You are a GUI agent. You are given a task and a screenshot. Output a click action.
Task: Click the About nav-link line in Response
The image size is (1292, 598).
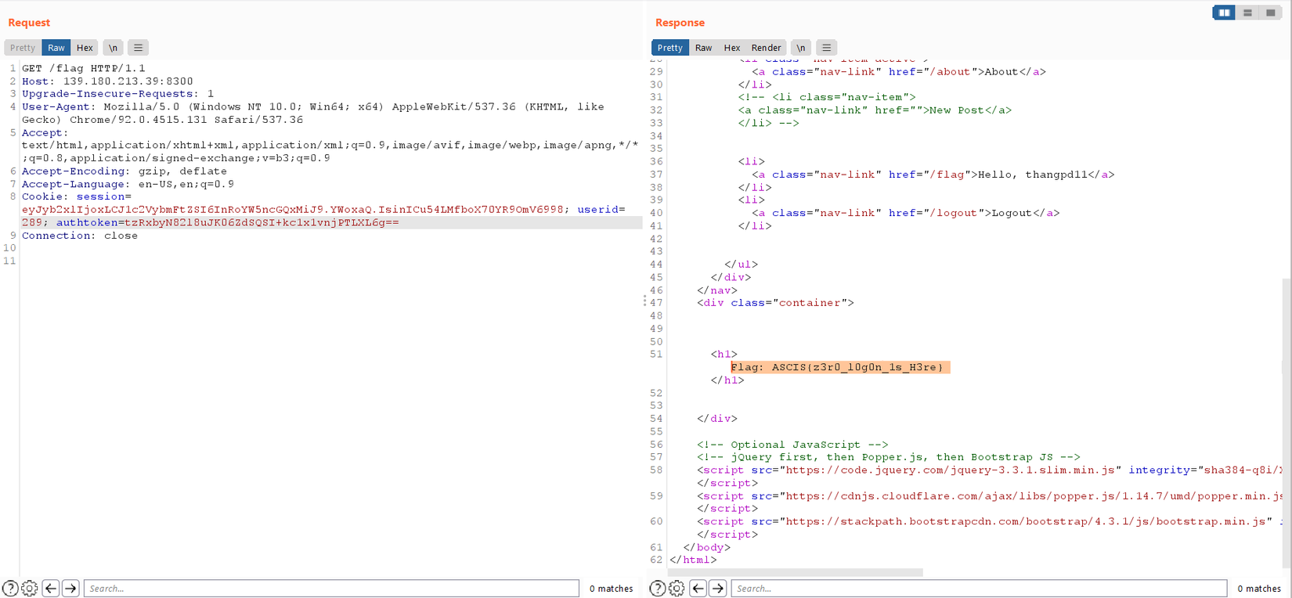899,71
